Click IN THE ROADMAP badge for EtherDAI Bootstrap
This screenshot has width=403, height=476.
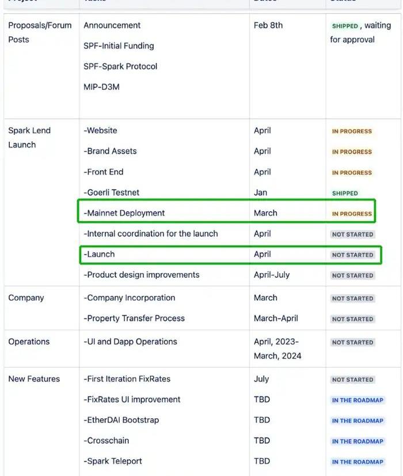[x=357, y=421]
